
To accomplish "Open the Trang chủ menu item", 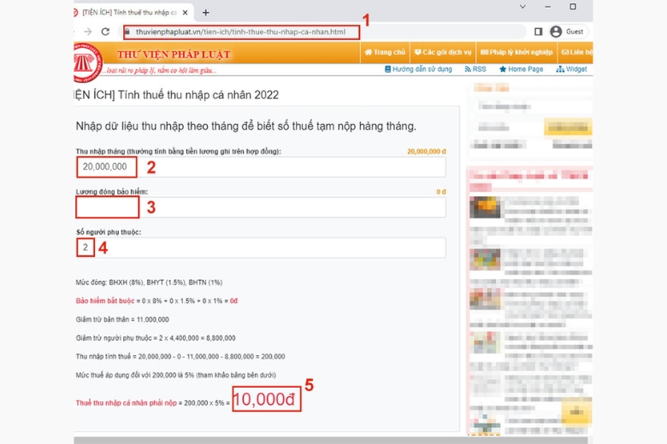I will (384, 52).
